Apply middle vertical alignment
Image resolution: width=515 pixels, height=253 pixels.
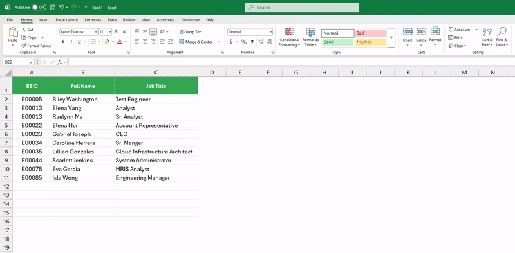[x=145, y=32]
